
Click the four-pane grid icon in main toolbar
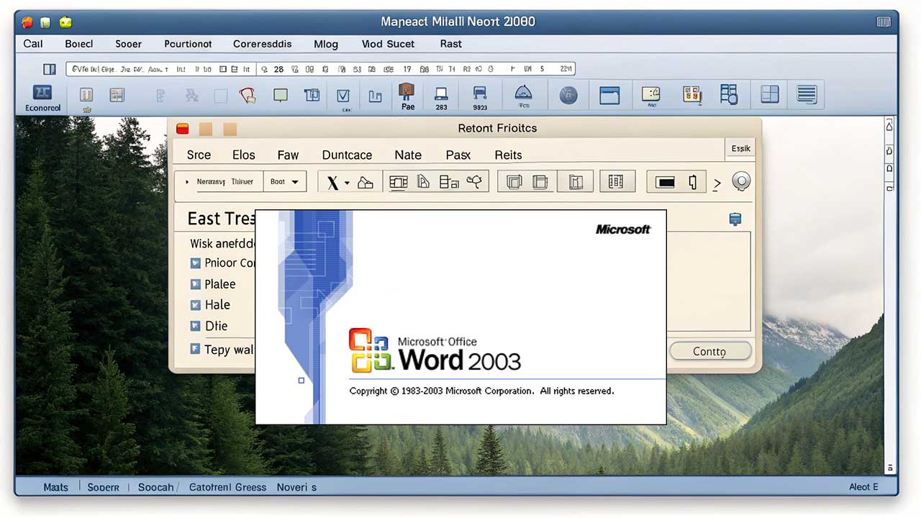point(770,94)
